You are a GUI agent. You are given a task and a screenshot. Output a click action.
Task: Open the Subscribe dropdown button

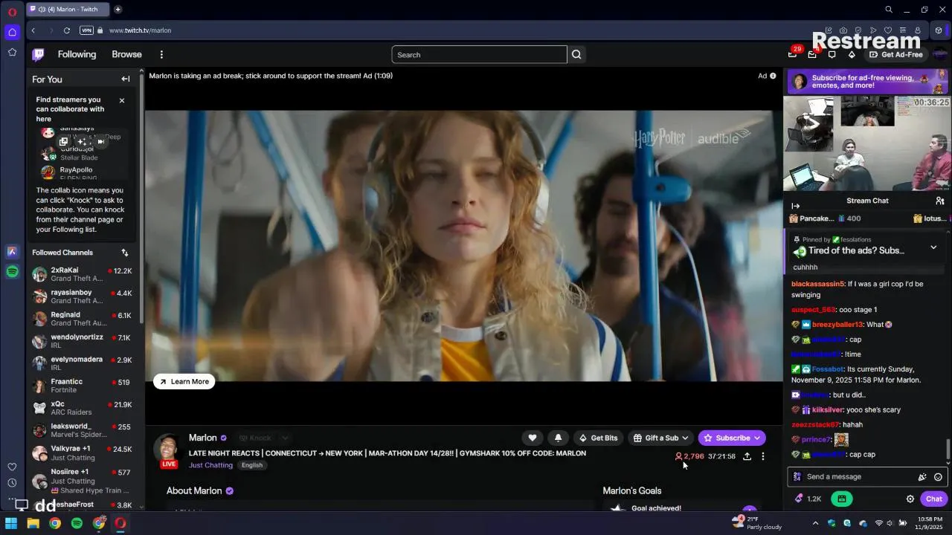pyautogui.click(x=732, y=438)
